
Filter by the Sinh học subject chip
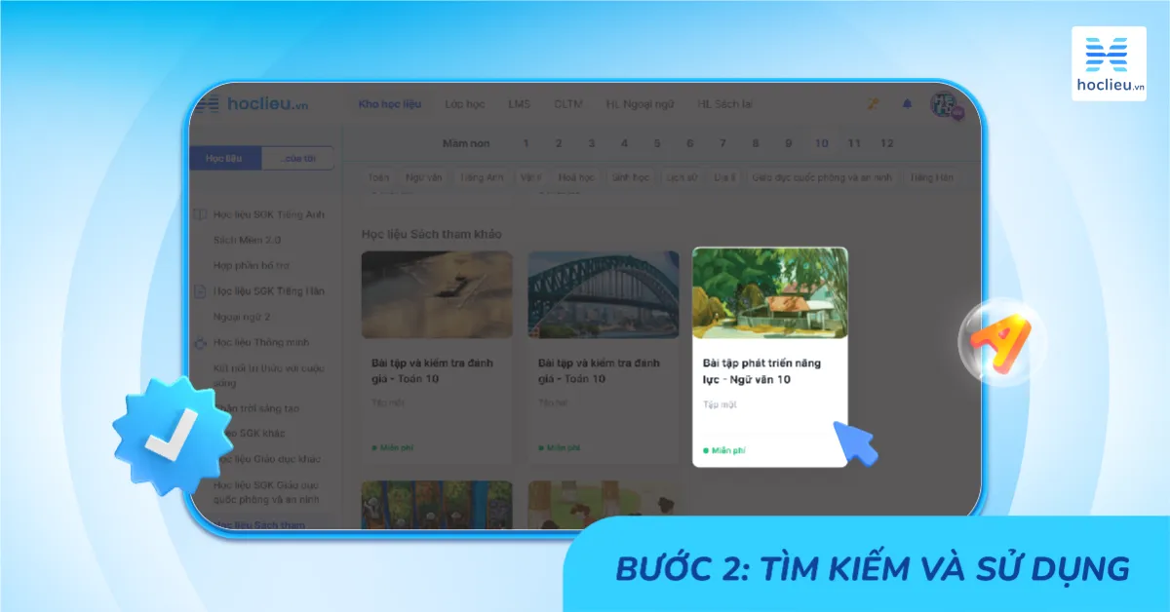pyautogui.click(x=629, y=178)
